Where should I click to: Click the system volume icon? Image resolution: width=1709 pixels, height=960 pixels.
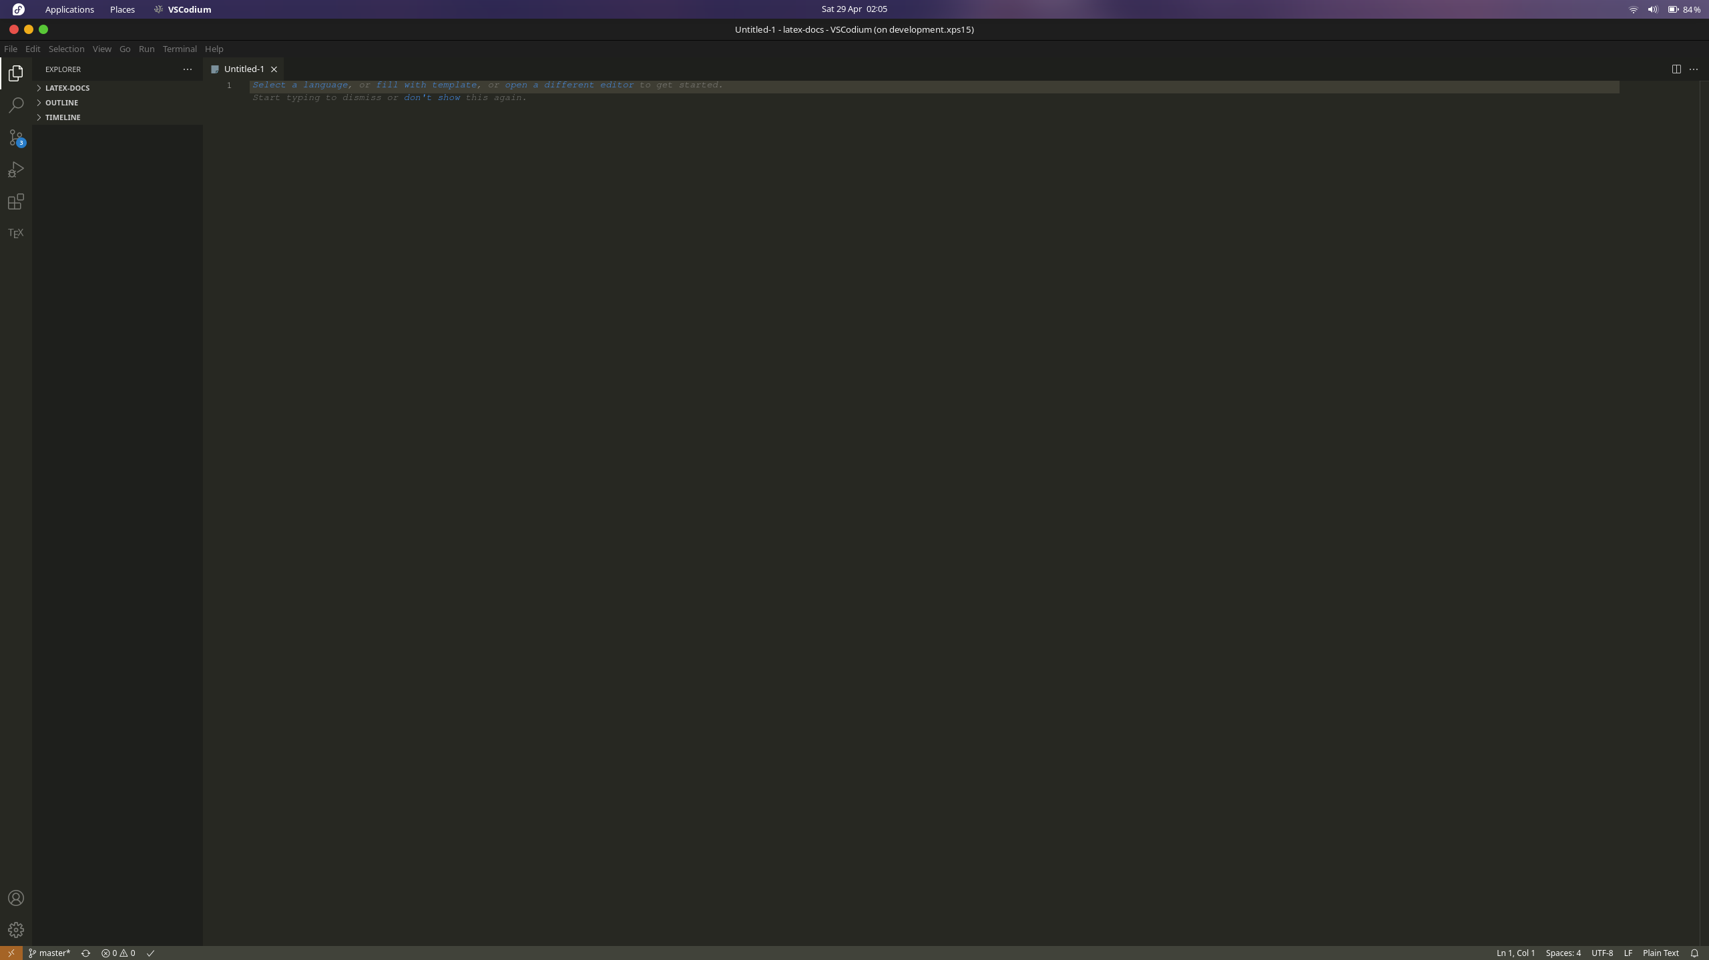1652,9
